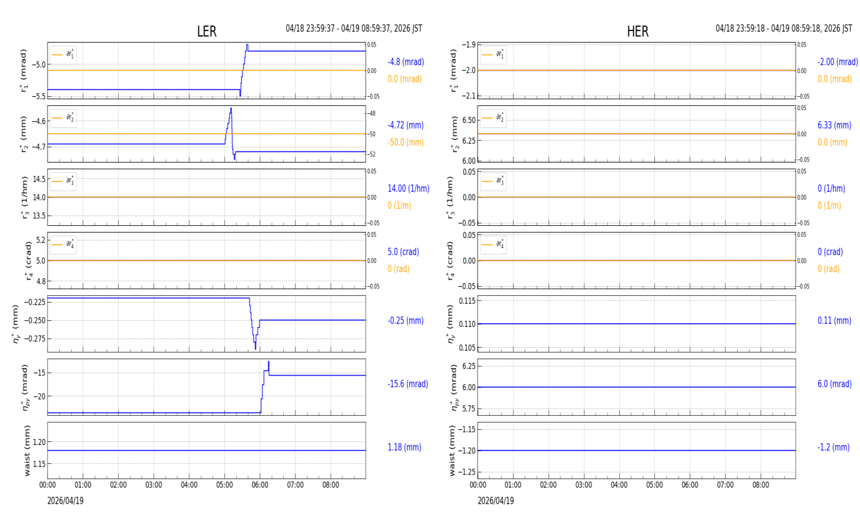This screenshot has height=526, width=860.
Task: Click the orange "0 (rad)" value beside LER
Action: [x=399, y=269]
